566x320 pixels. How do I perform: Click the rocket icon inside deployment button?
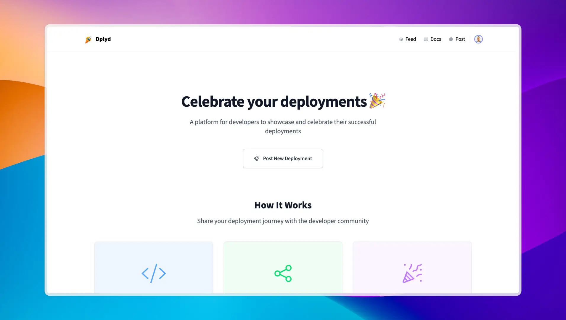point(257,159)
